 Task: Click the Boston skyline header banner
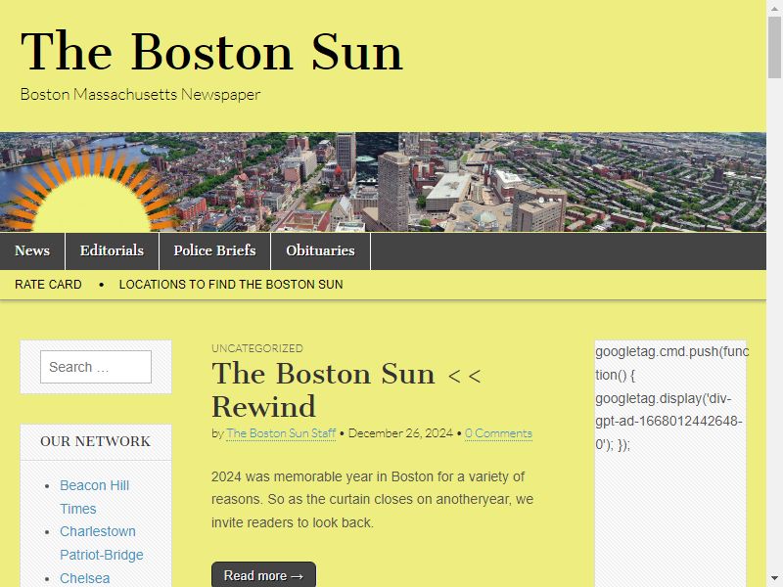click(x=383, y=182)
